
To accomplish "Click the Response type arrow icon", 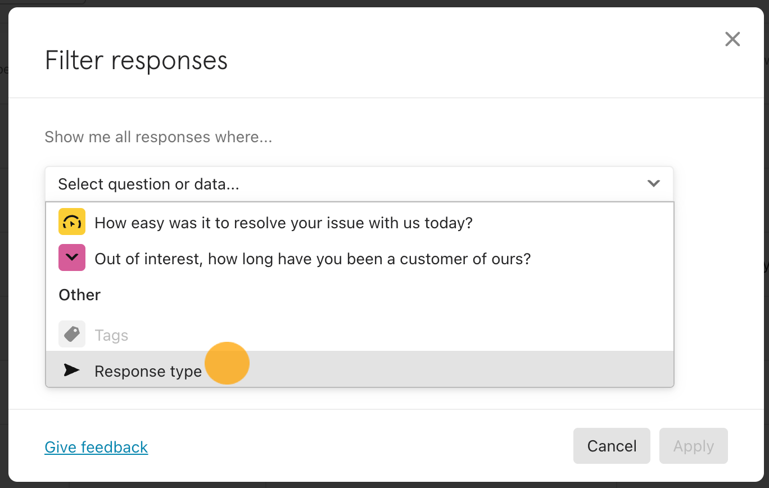I will tap(72, 370).
